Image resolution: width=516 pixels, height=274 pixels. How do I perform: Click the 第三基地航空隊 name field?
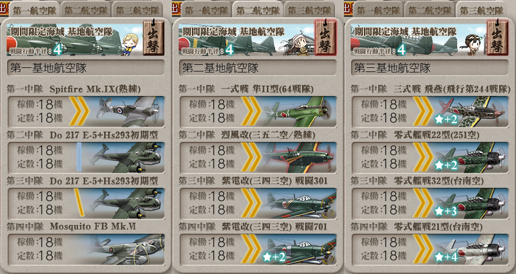430,68
